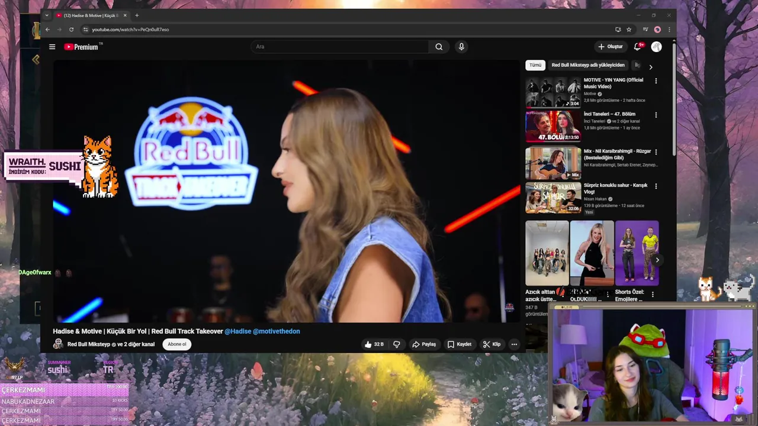Image resolution: width=758 pixels, height=426 pixels.
Task: Show next filter chips with arrow
Action: coord(650,67)
